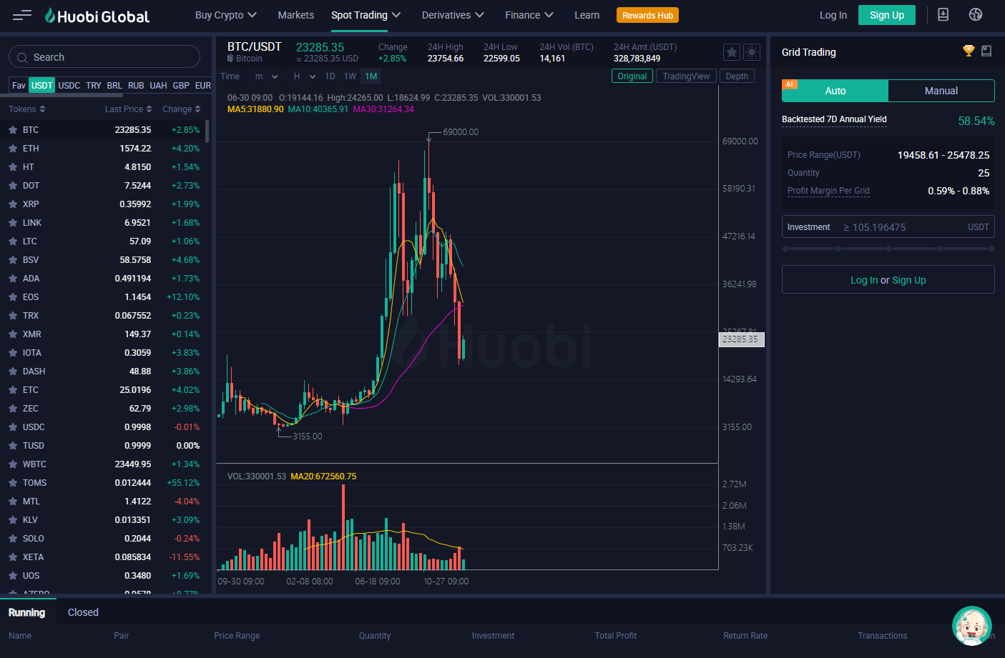Click the star next to IOTA

coord(13,353)
